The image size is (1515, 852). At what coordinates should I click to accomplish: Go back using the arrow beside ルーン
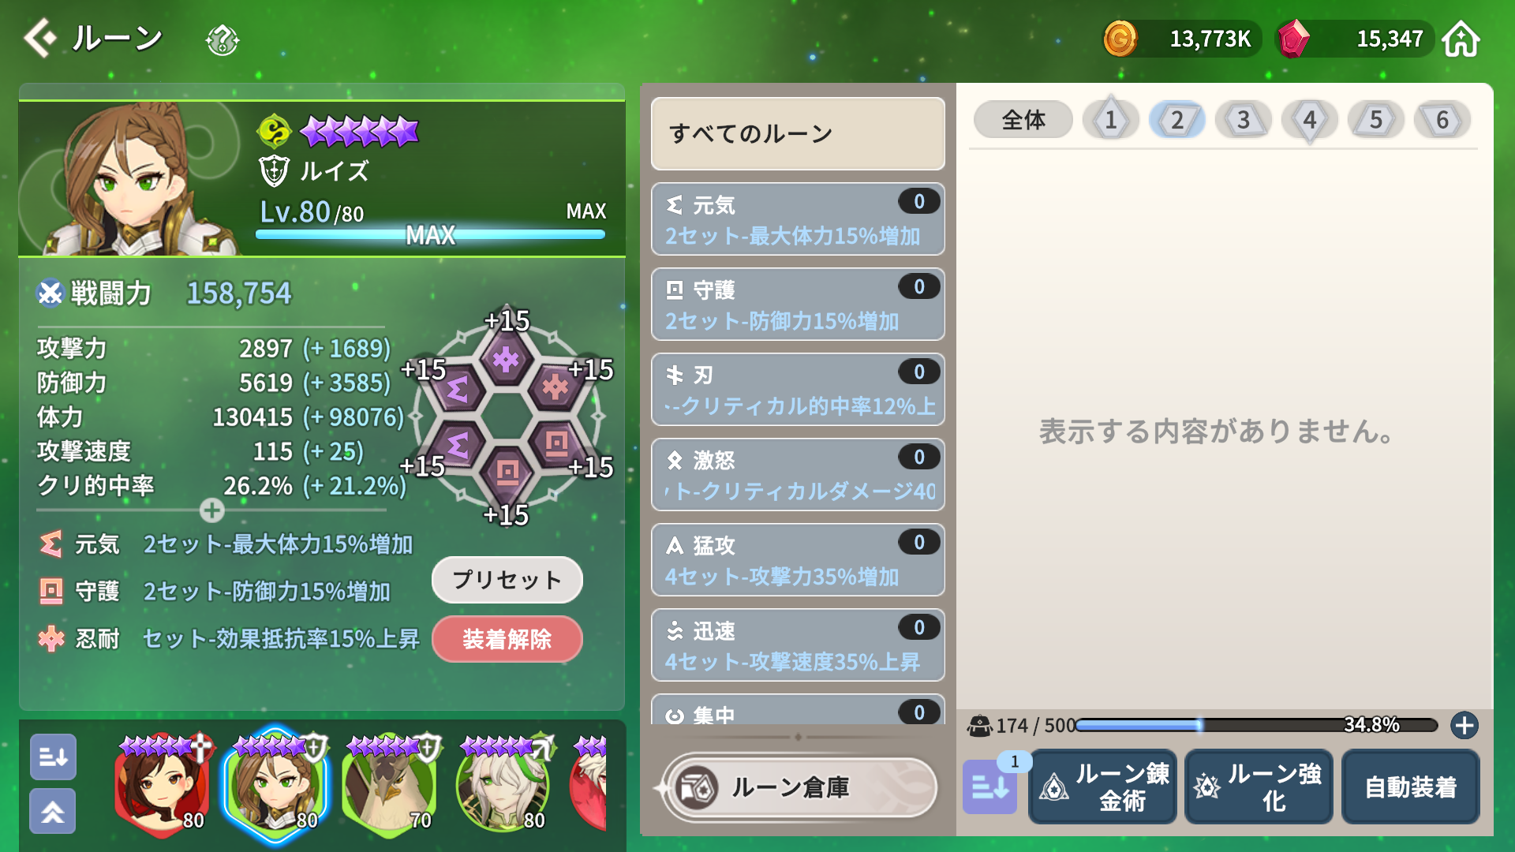(x=40, y=38)
